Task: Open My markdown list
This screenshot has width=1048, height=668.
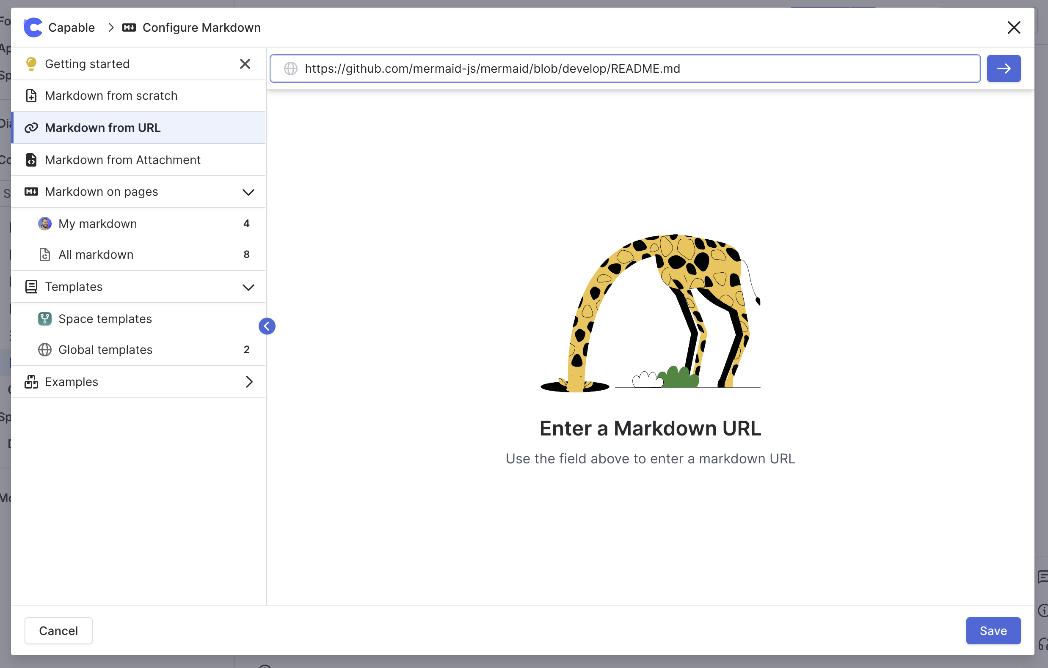Action: pos(97,223)
